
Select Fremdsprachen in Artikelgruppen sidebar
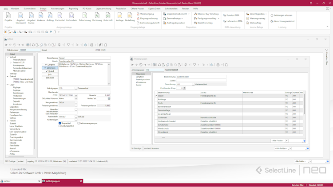[x=143, y=79]
